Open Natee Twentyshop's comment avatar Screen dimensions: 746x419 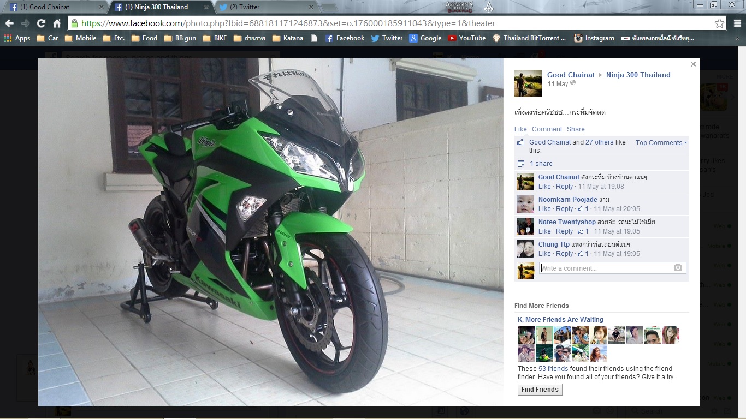click(x=525, y=226)
